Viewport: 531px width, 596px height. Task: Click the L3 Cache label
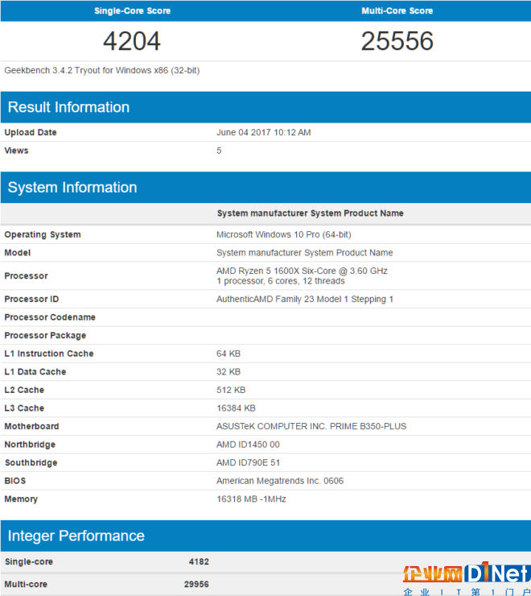(24, 408)
